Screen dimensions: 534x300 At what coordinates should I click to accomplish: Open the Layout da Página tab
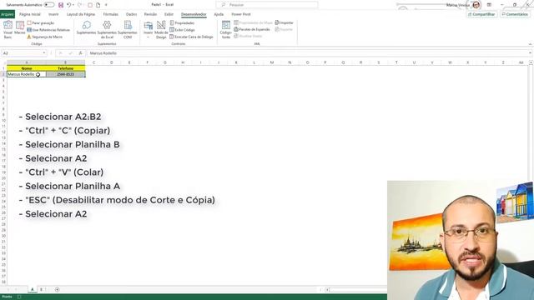(81, 14)
